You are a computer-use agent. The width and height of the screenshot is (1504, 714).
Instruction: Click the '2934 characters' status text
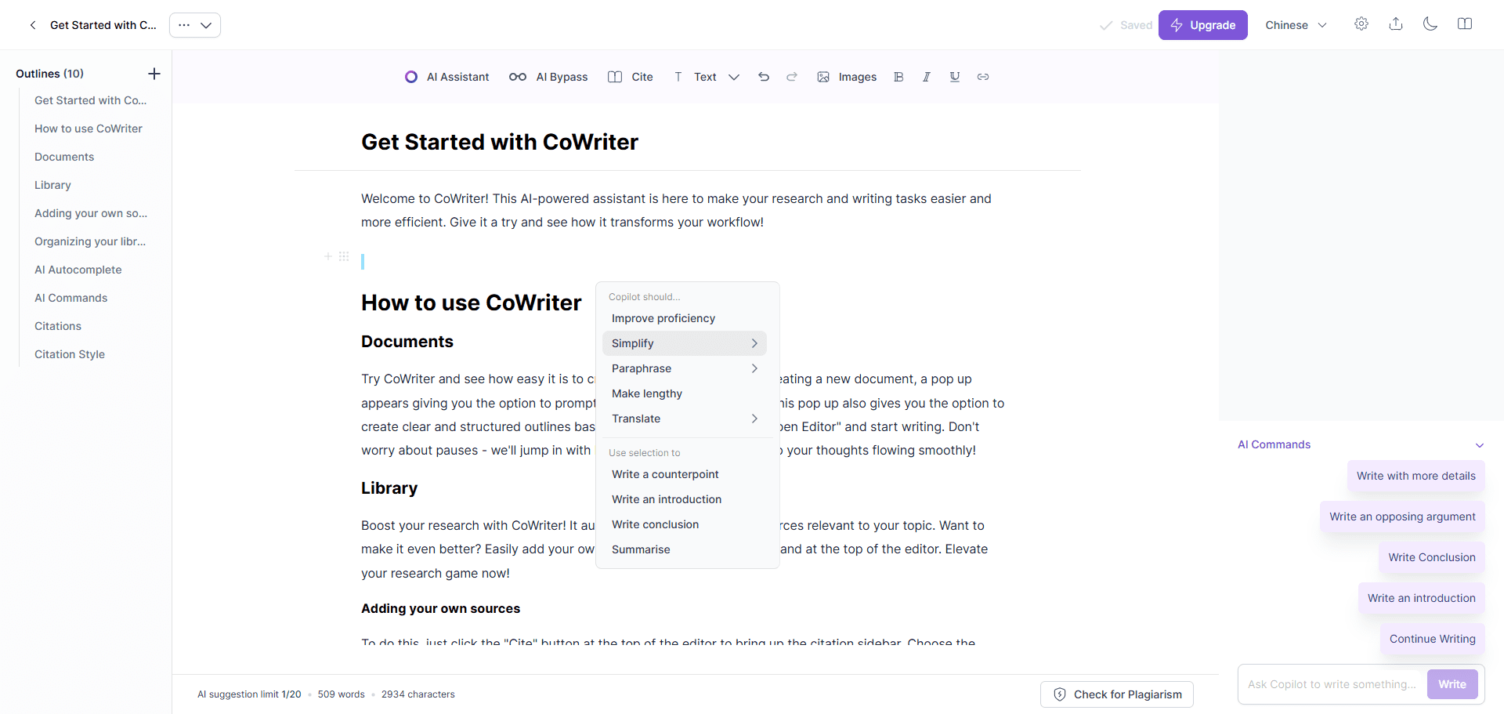pos(418,694)
